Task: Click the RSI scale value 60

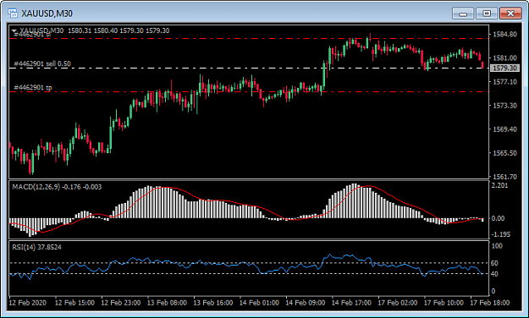Action: [x=494, y=263]
